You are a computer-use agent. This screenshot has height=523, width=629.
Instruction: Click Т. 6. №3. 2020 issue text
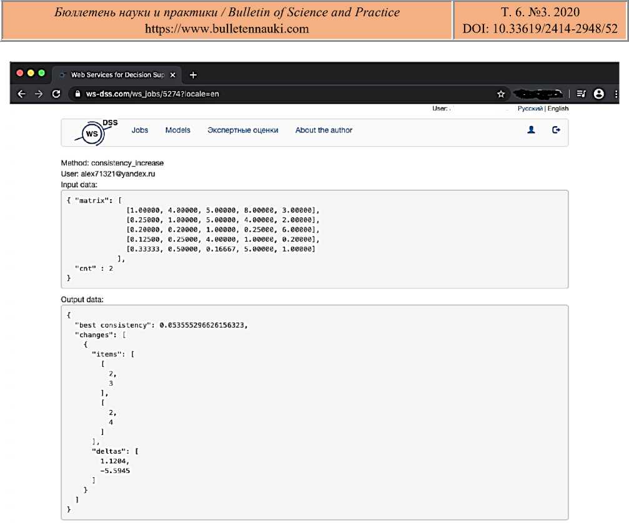[540, 12]
